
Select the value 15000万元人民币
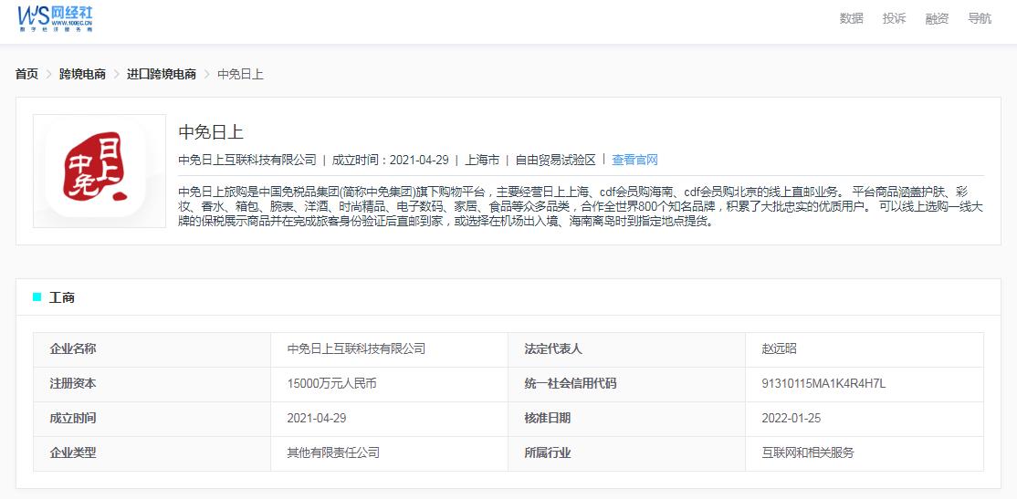tap(331, 384)
